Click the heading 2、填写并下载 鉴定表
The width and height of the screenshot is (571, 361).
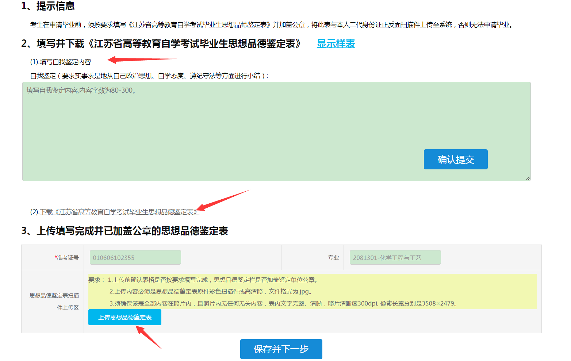pyautogui.click(x=161, y=43)
